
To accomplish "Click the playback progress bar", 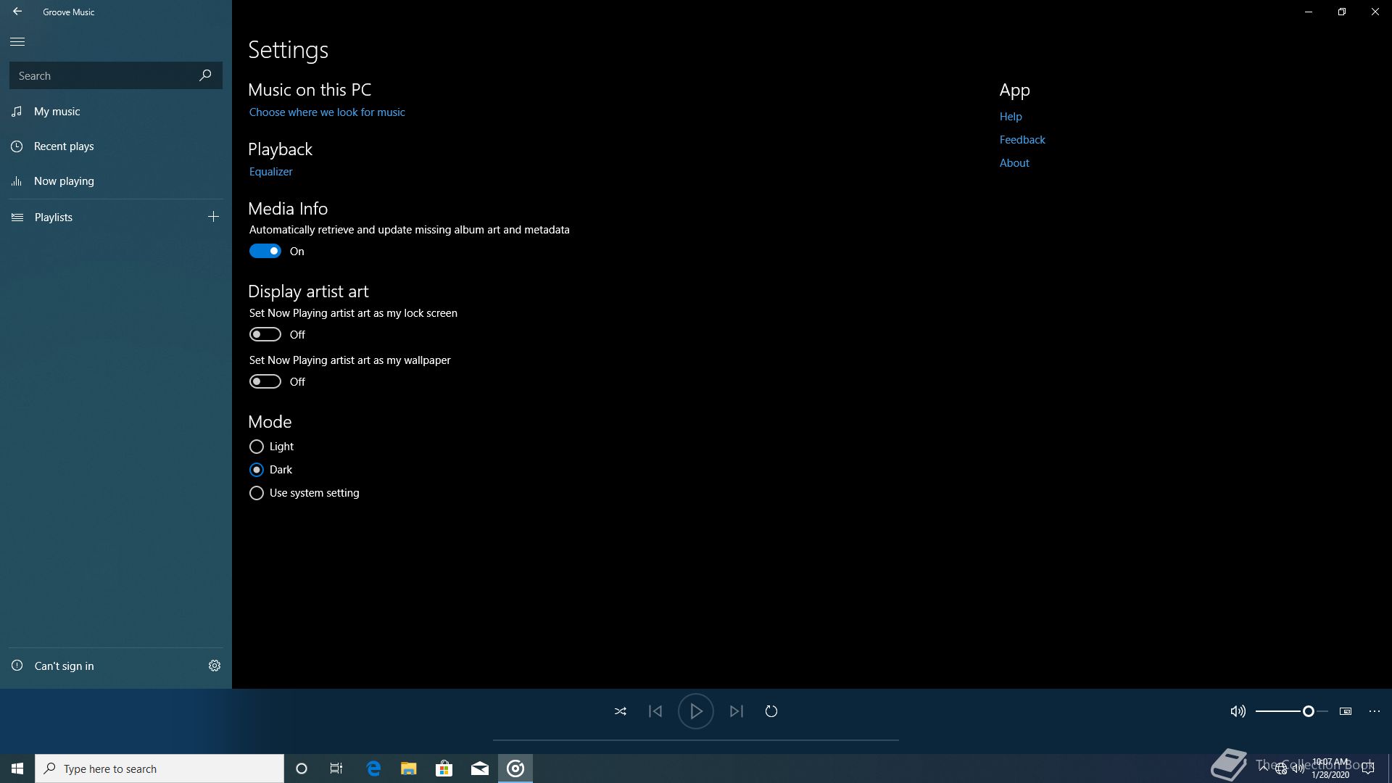I will pyautogui.click(x=696, y=740).
